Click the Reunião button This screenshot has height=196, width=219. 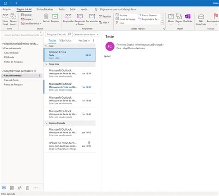pos(105,16)
